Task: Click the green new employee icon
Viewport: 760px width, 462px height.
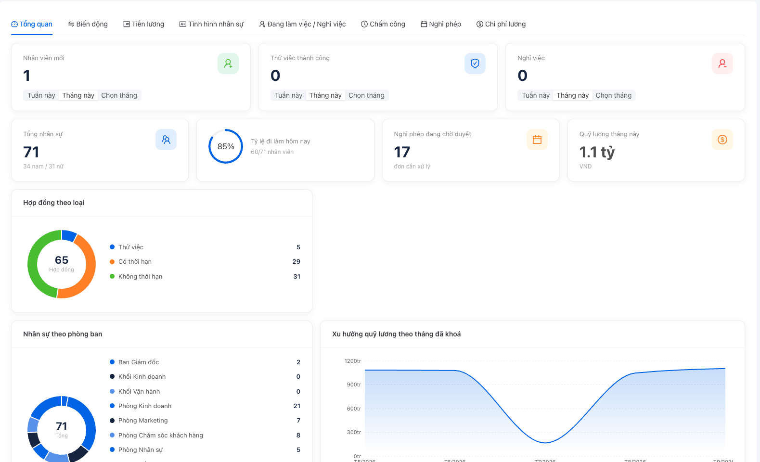Action: pyautogui.click(x=228, y=64)
